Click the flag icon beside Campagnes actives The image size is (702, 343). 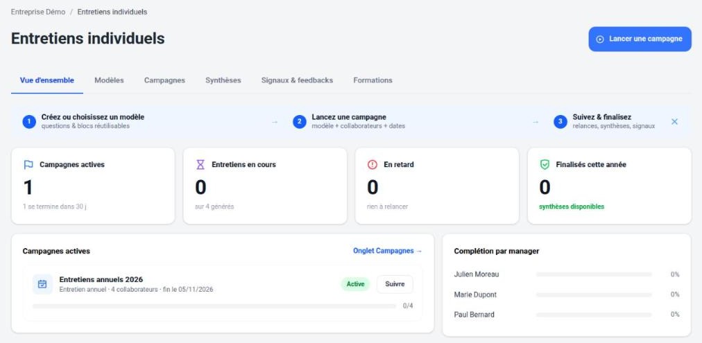click(28, 164)
